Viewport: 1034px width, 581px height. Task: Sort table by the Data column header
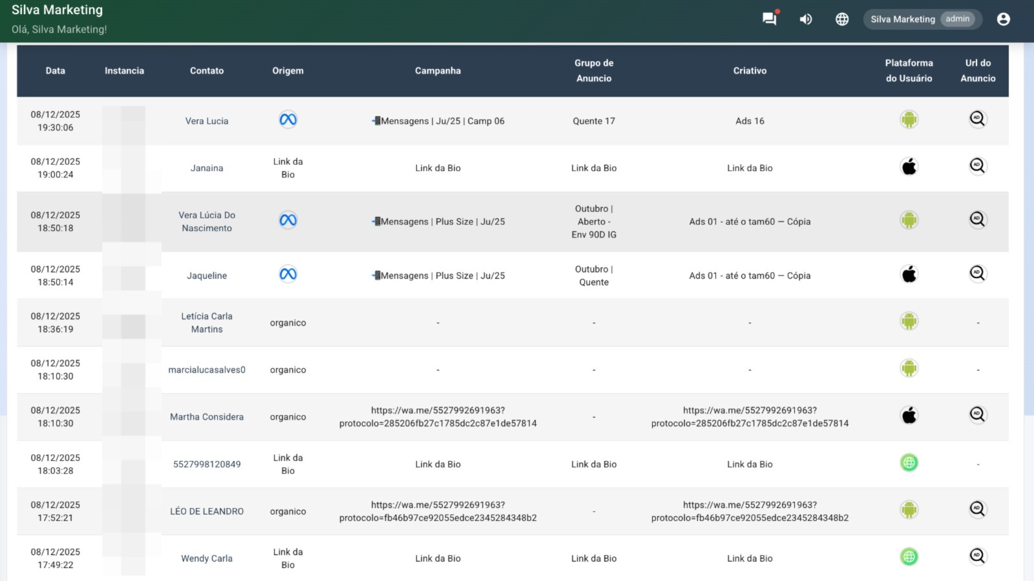[x=56, y=71]
